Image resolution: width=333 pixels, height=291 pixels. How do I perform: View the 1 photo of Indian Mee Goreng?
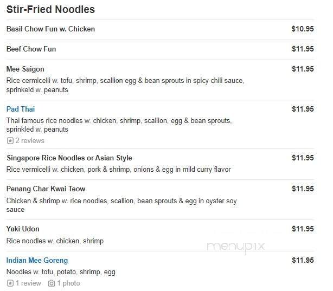[68, 283]
